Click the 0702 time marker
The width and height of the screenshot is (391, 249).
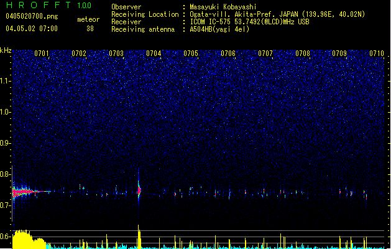(x=79, y=54)
